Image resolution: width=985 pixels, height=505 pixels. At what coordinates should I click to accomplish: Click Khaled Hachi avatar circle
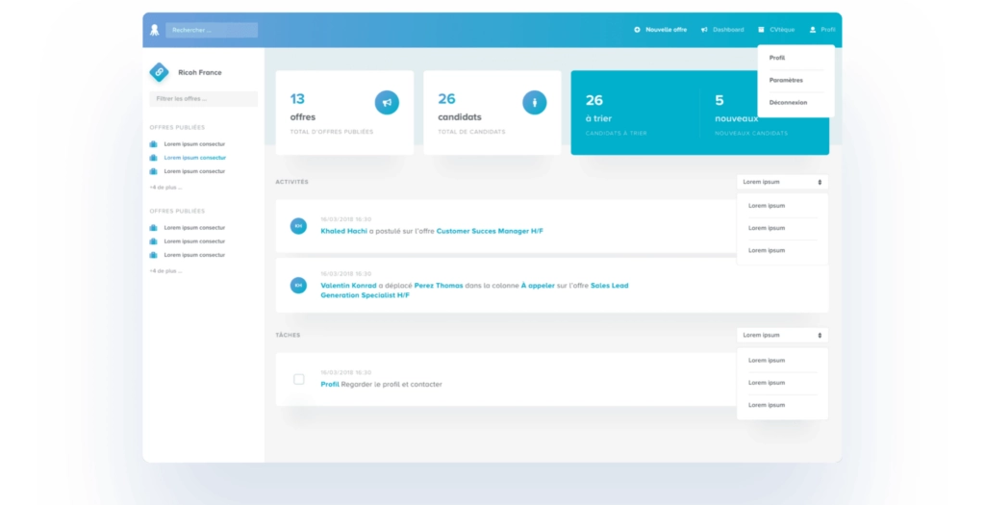[x=298, y=226]
